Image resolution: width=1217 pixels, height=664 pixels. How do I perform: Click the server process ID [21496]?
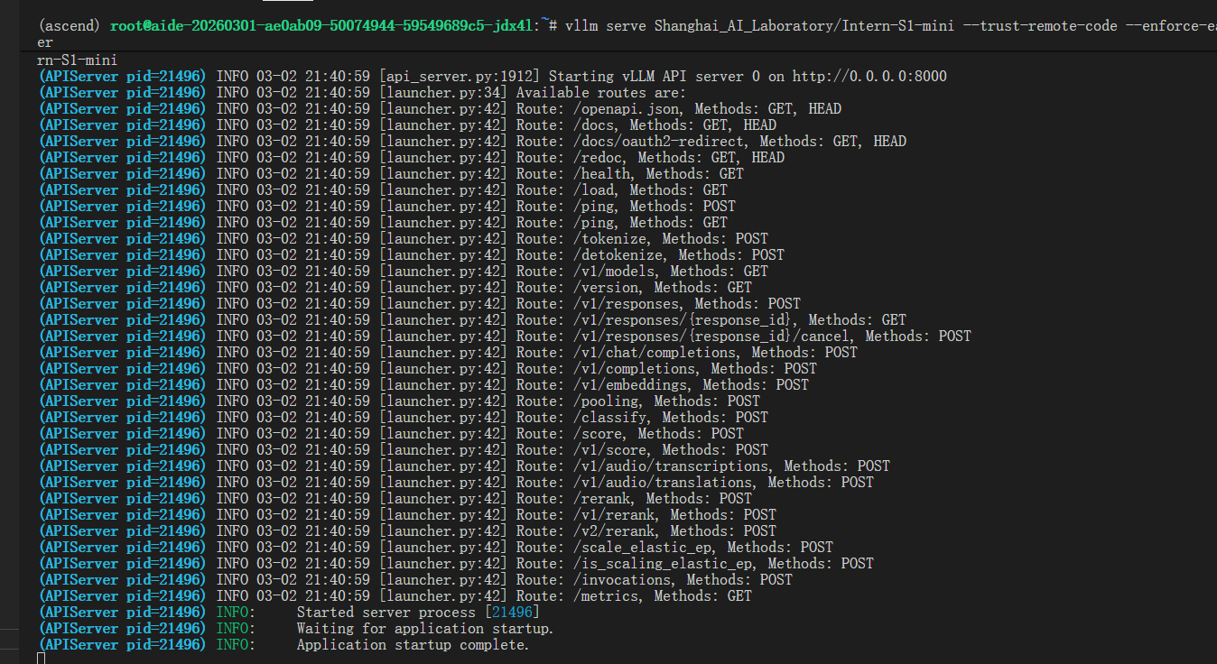(x=512, y=612)
